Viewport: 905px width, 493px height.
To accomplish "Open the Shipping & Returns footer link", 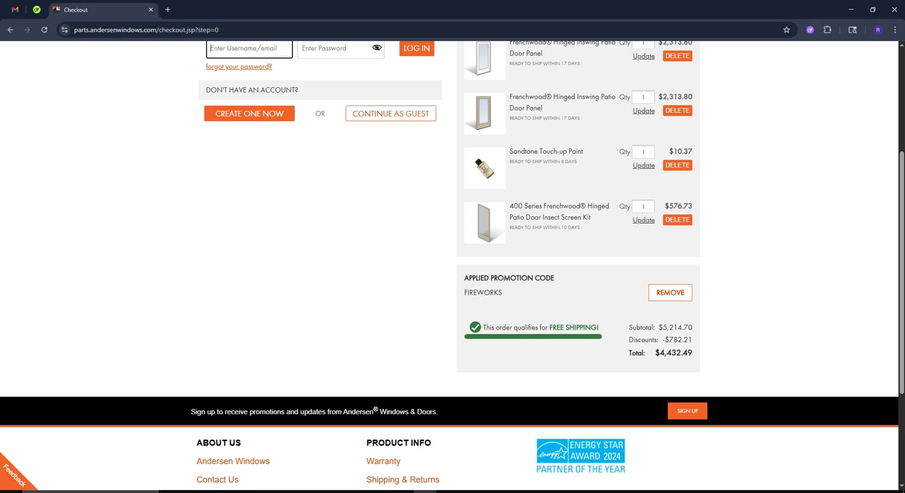I will pyautogui.click(x=402, y=480).
